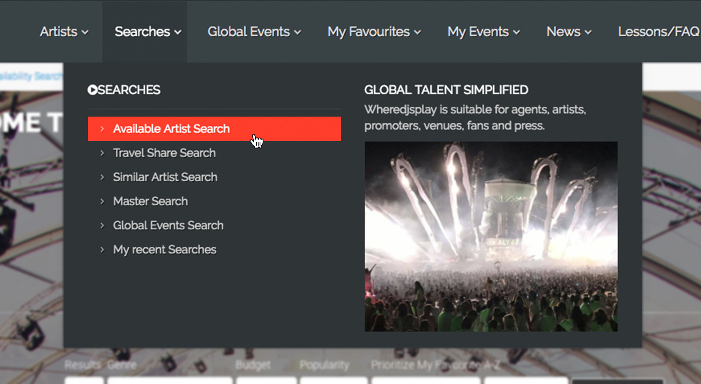Click the chevron icon before Similar Artist Search
The width and height of the screenshot is (701, 384).
(102, 177)
